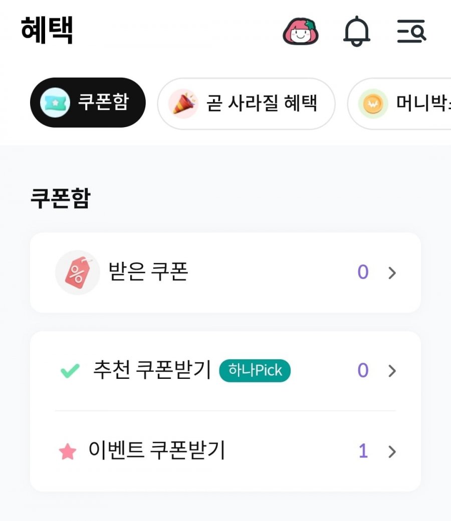Expand 이벤트 쿠폰받기 with its chevron arrow
This screenshot has height=521, width=451.
click(392, 451)
